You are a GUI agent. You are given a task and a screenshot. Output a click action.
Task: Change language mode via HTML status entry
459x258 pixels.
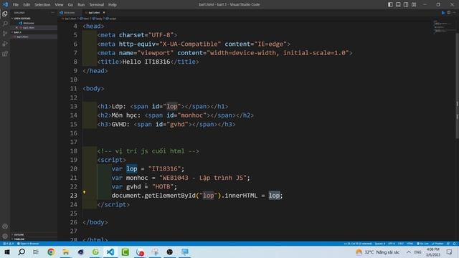[410, 244]
